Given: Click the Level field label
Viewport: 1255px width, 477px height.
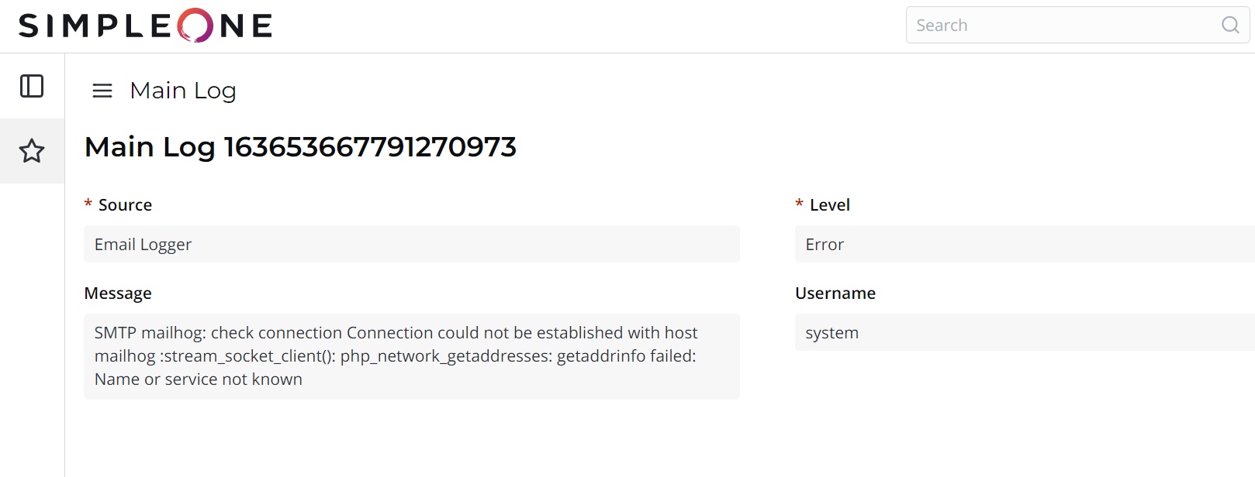Looking at the screenshot, I should pyautogui.click(x=830, y=205).
